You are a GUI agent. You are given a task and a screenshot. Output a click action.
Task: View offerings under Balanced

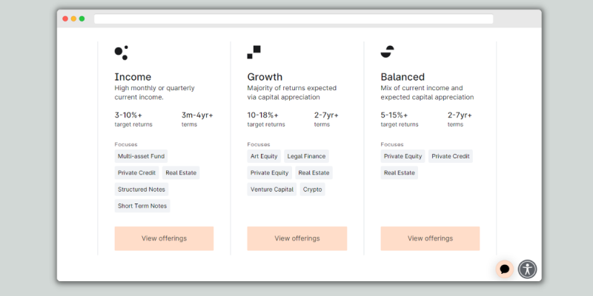click(x=430, y=238)
